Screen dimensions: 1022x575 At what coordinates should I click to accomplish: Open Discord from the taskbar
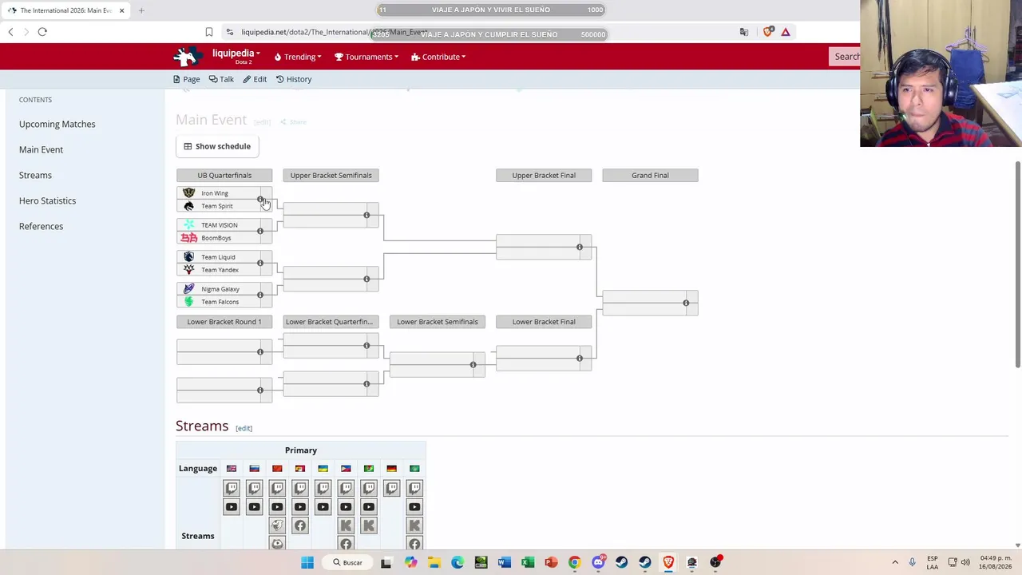(x=598, y=562)
